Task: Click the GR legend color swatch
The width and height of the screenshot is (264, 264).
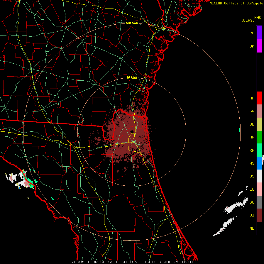Action: [x=259, y=111]
